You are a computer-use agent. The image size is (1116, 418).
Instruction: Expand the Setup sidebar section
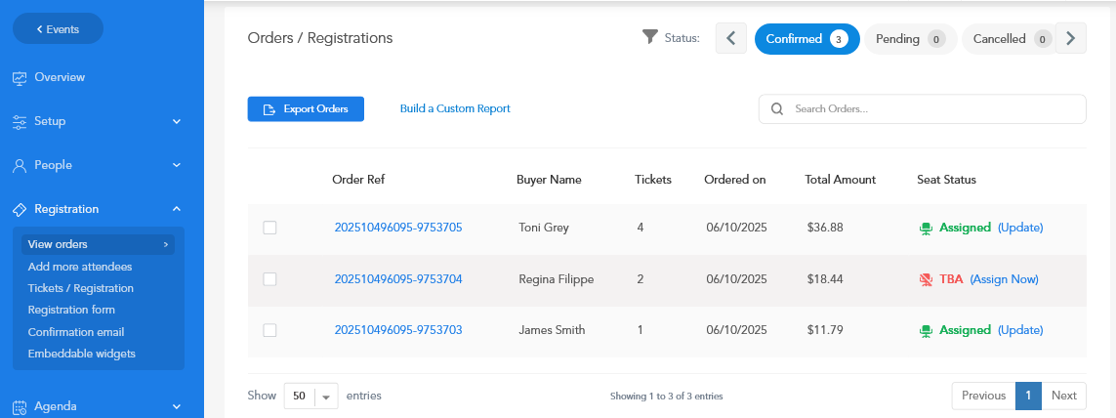[177, 122]
